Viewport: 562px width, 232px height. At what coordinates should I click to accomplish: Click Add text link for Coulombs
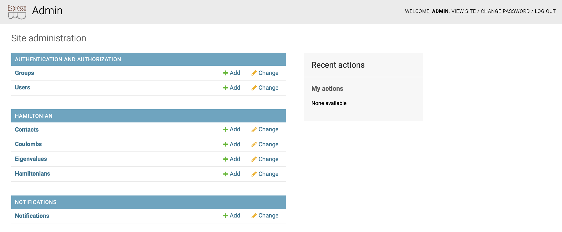tap(235, 144)
